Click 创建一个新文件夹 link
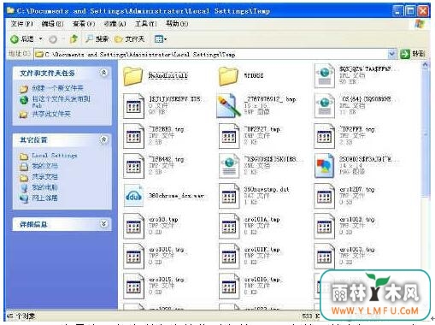 pyautogui.click(x=57, y=88)
